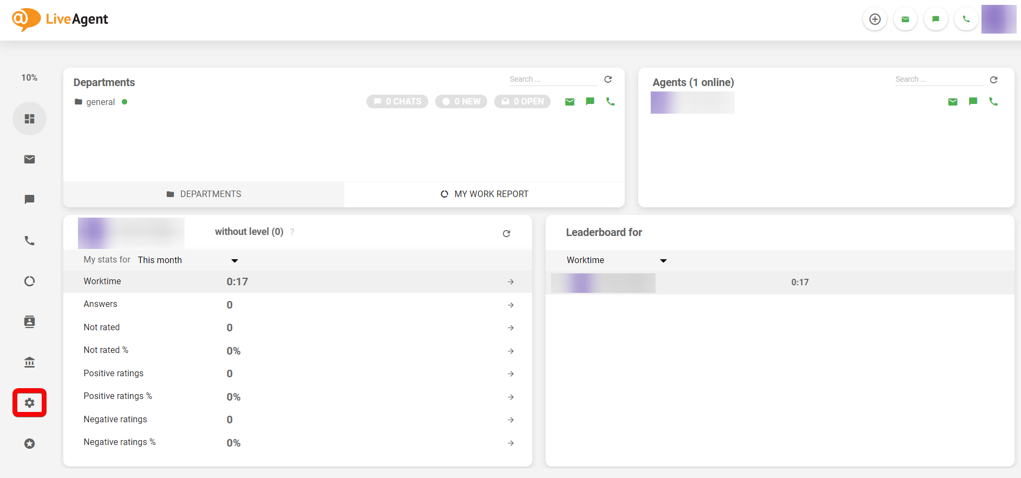Image resolution: width=1021 pixels, height=478 pixels.
Task: Refresh the my stats panel
Action: point(506,233)
